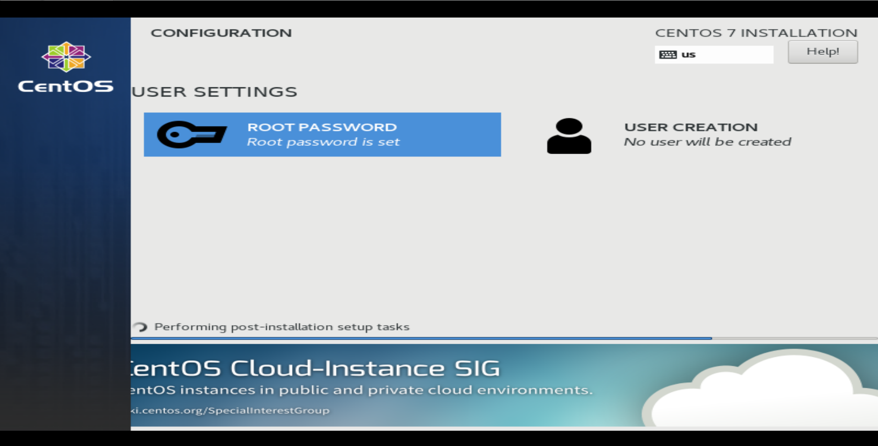This screenshot has width=878, height=446.
Task: Click the CENTOS 7 INSTALLATION title
Action: 756,33
